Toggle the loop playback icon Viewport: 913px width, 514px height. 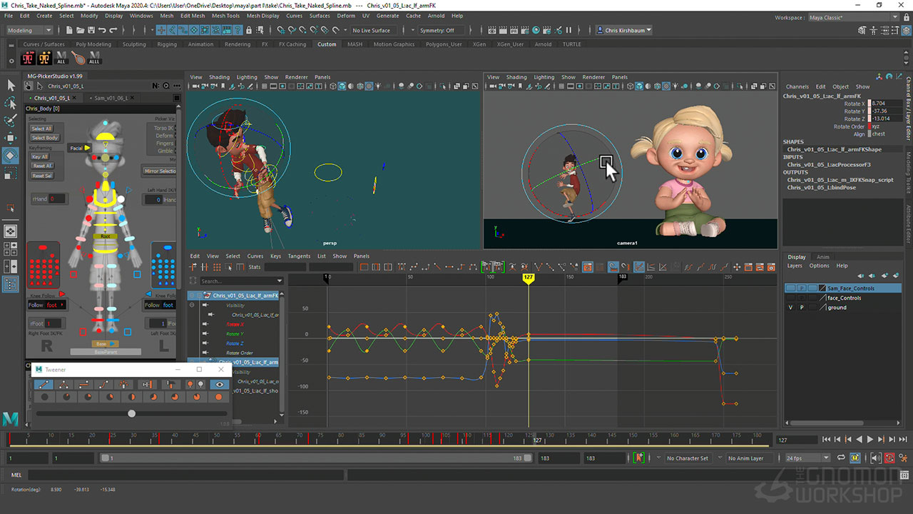841,458
